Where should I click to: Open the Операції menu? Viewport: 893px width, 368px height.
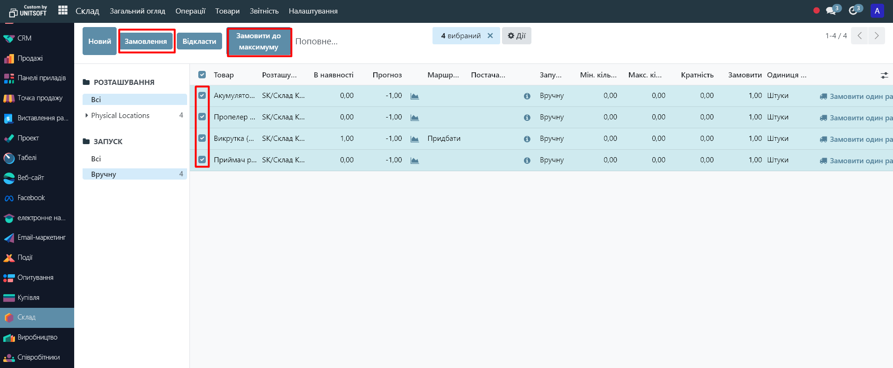190,11
